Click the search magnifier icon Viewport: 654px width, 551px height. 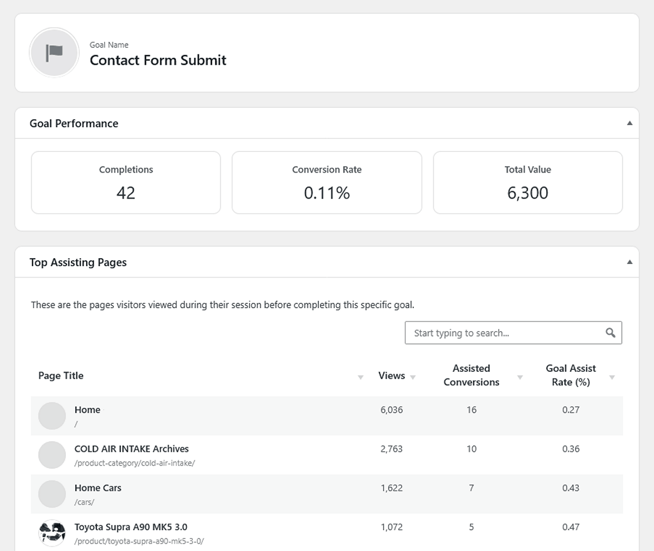tap(610, 333)
